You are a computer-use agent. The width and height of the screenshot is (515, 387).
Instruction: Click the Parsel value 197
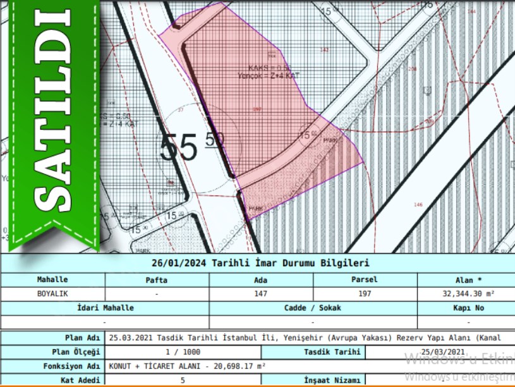click(365, 293)
